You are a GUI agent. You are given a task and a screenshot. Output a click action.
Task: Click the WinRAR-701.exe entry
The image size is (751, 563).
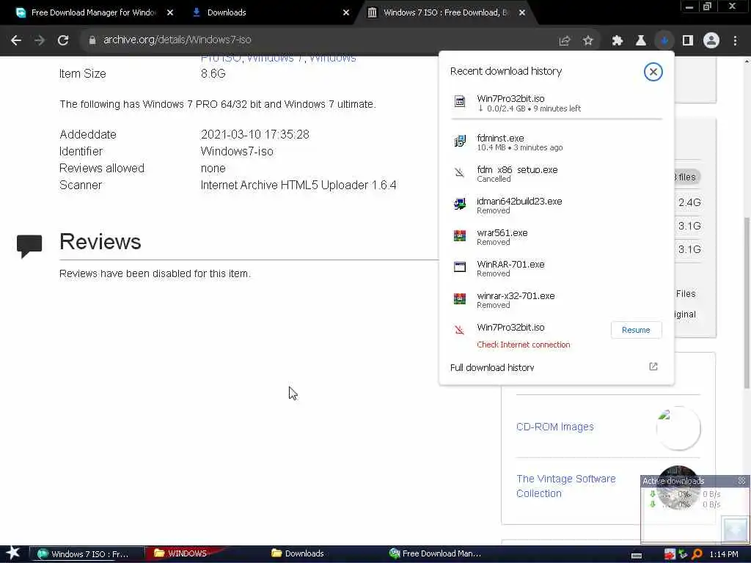(x=556, y=268)
